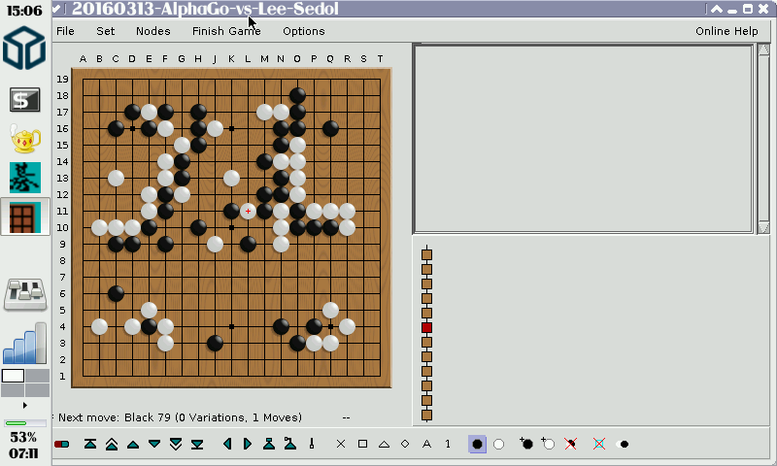Click the black-white oval stone icon
This screenshot has height=466, width=777.
point(623,445)
